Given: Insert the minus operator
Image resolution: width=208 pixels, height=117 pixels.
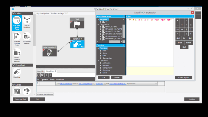Looking at the screenshot, I should (x=182, y=21).
